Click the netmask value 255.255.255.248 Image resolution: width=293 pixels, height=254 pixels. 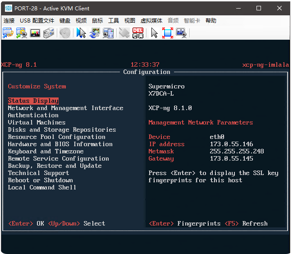(x=237, y=151)
